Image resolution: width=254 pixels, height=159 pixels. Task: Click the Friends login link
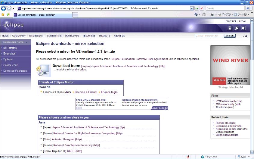[109, 92]
